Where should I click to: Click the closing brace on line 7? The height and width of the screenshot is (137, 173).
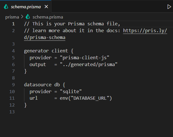pos(25,71)
